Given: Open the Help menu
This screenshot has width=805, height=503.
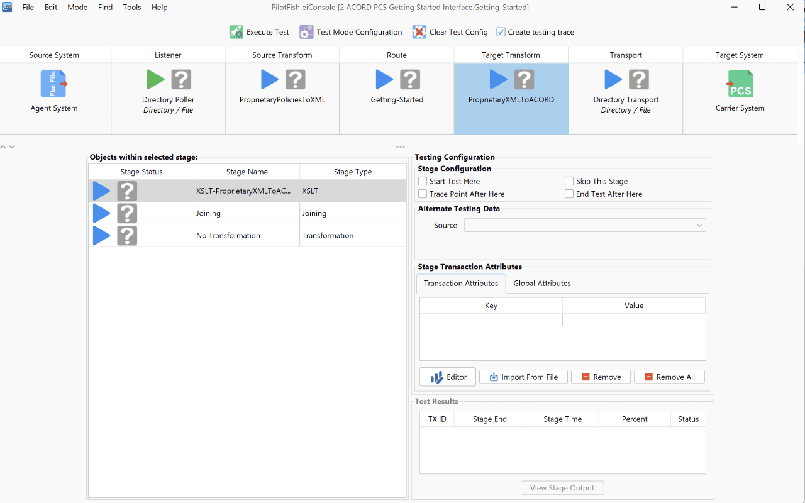Looking at the screenshot, I should [160, 8].
